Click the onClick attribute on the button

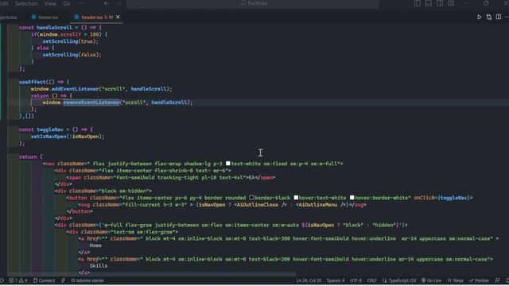[x=425, y=198]
